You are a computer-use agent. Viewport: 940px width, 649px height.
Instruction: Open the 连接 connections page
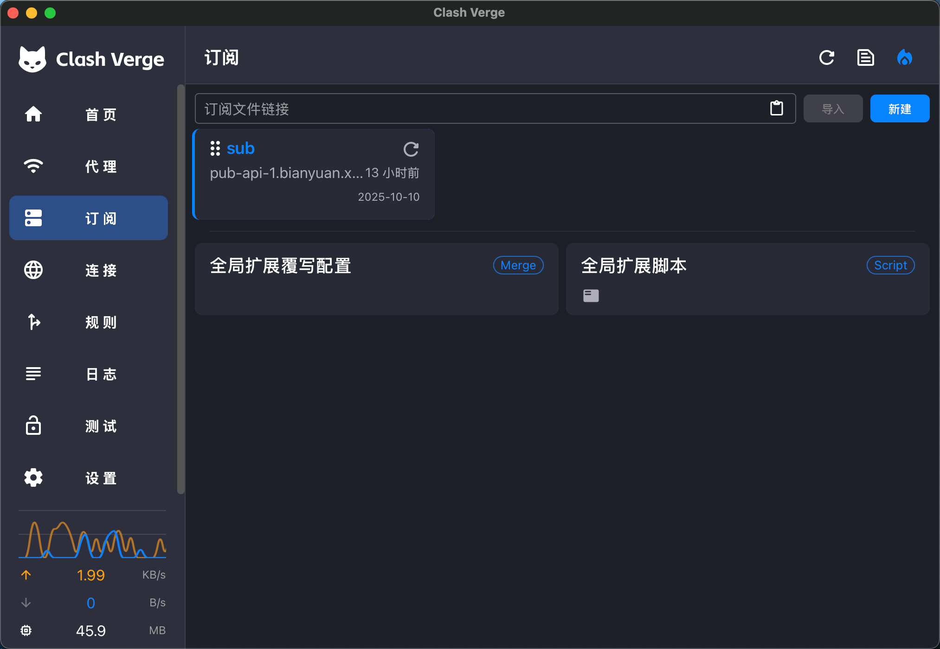[88, 270]
